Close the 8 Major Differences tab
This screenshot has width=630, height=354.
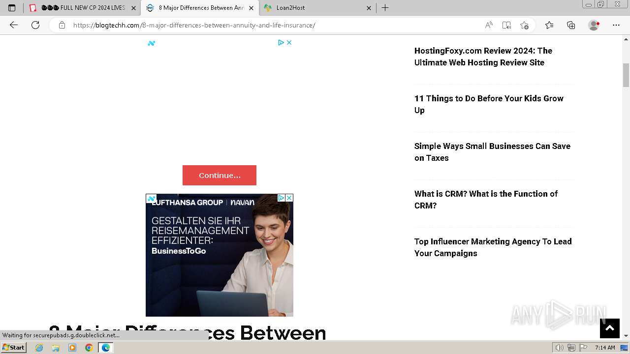[x=251, y=8]
